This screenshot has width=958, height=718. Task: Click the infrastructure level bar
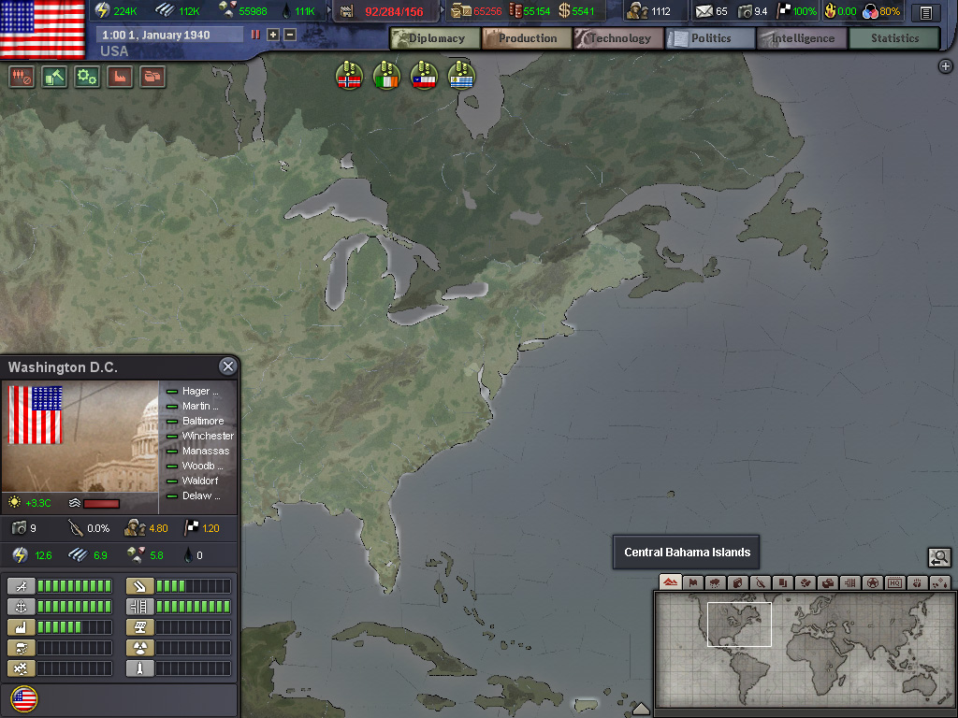click(194, 607)
